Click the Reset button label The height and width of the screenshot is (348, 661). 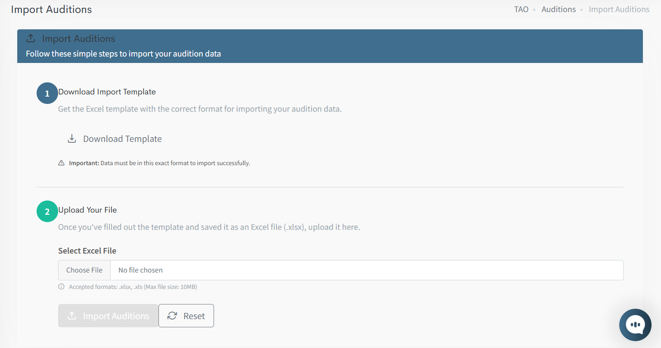point(194,316)
